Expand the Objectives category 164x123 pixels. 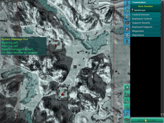145,35
